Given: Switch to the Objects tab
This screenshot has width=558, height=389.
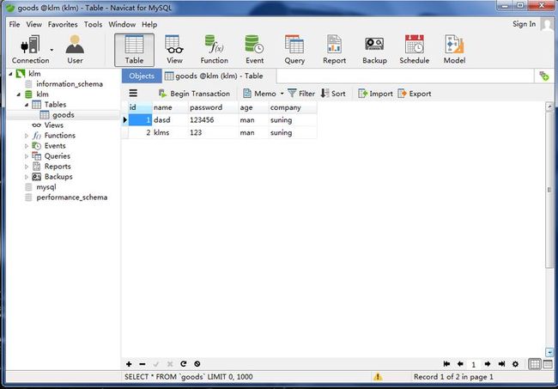Looking at the screenshot, I should click(142, 76).
